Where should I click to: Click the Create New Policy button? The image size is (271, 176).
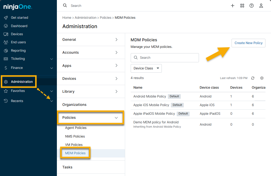[x=248, y=43]
